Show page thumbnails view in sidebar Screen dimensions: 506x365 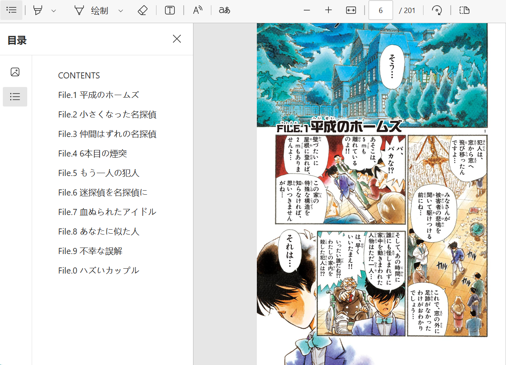pos(15,72)
